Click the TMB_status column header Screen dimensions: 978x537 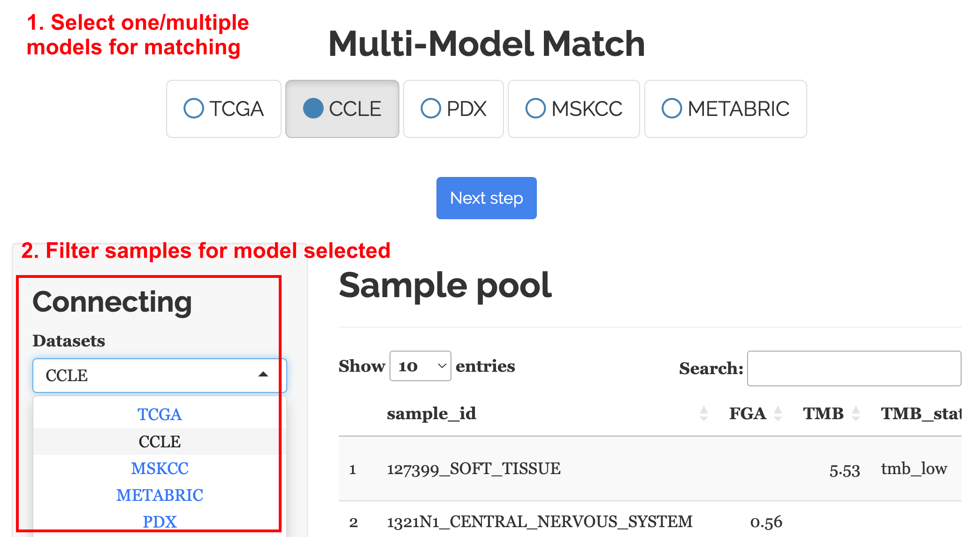coord(920,414)
